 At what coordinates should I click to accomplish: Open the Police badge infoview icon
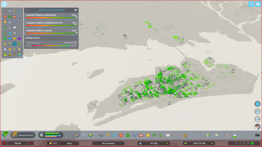[5, 22]
